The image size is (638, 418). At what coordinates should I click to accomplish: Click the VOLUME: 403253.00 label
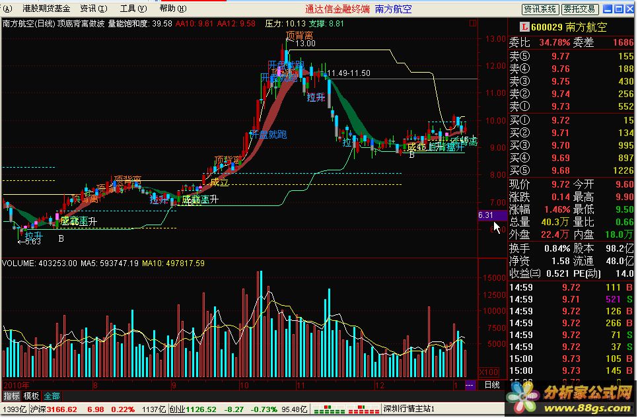pyautogui.click(x=40, y=263)
